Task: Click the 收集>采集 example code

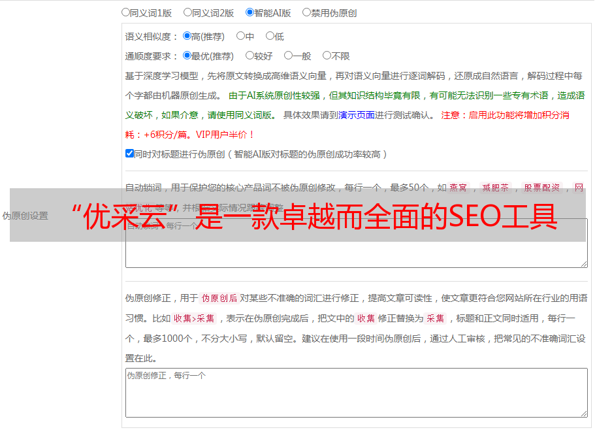Action: pos(194,318)
